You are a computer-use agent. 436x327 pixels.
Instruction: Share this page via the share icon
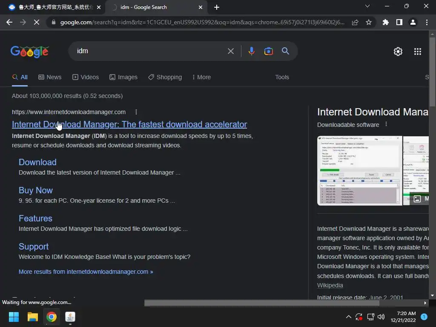coord(355,22)
